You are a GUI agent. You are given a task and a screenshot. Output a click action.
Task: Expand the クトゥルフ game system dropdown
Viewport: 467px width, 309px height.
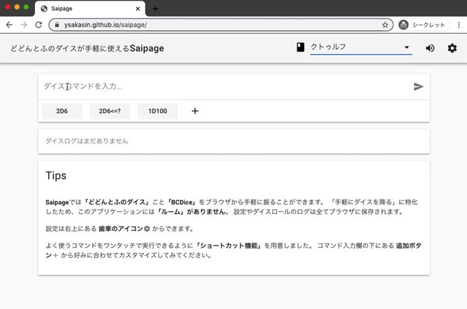[361, 47]
